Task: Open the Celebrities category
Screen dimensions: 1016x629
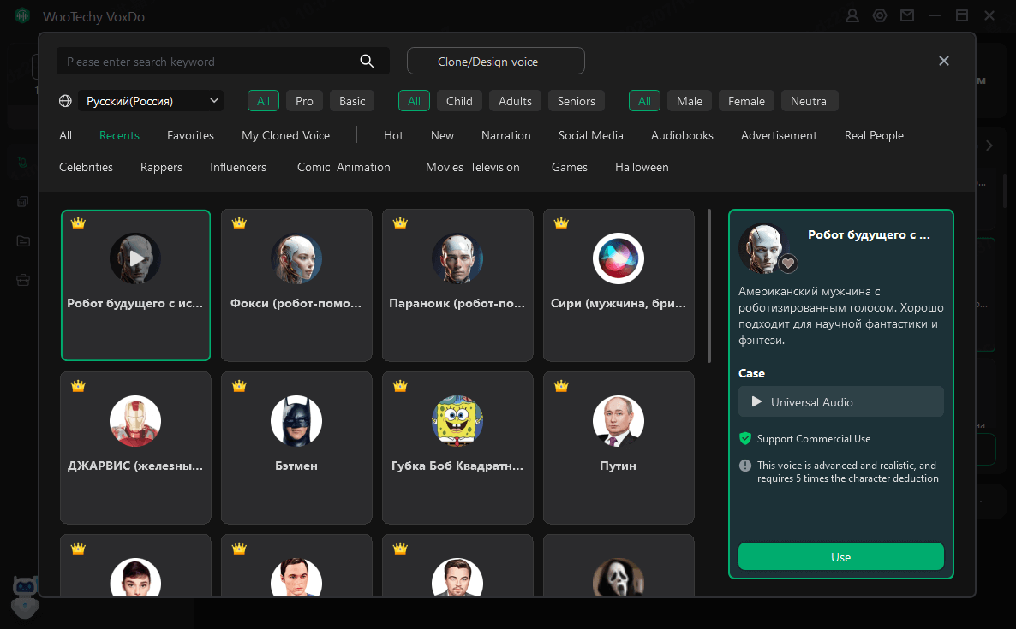Action: tap(87, 167)
